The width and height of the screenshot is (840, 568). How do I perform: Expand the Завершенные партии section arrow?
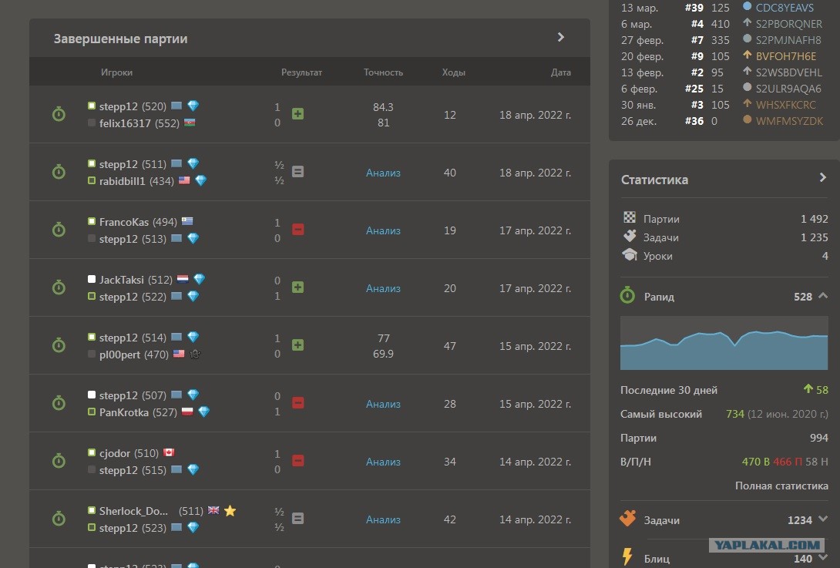pos(561,37)
